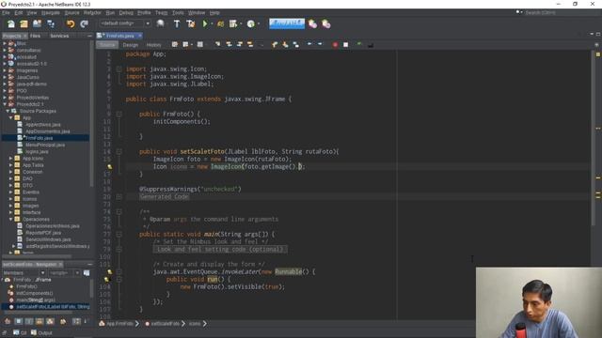This screenshot has height=338, width=602.
Task: Click the memory usage bar in toolbar
Action: (287, 23)
